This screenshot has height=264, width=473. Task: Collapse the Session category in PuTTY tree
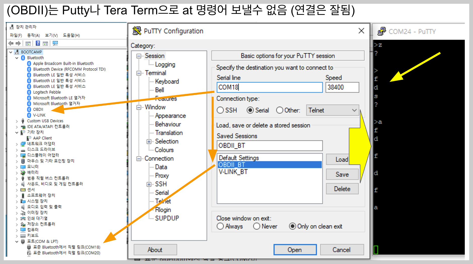tap(139, 56)
